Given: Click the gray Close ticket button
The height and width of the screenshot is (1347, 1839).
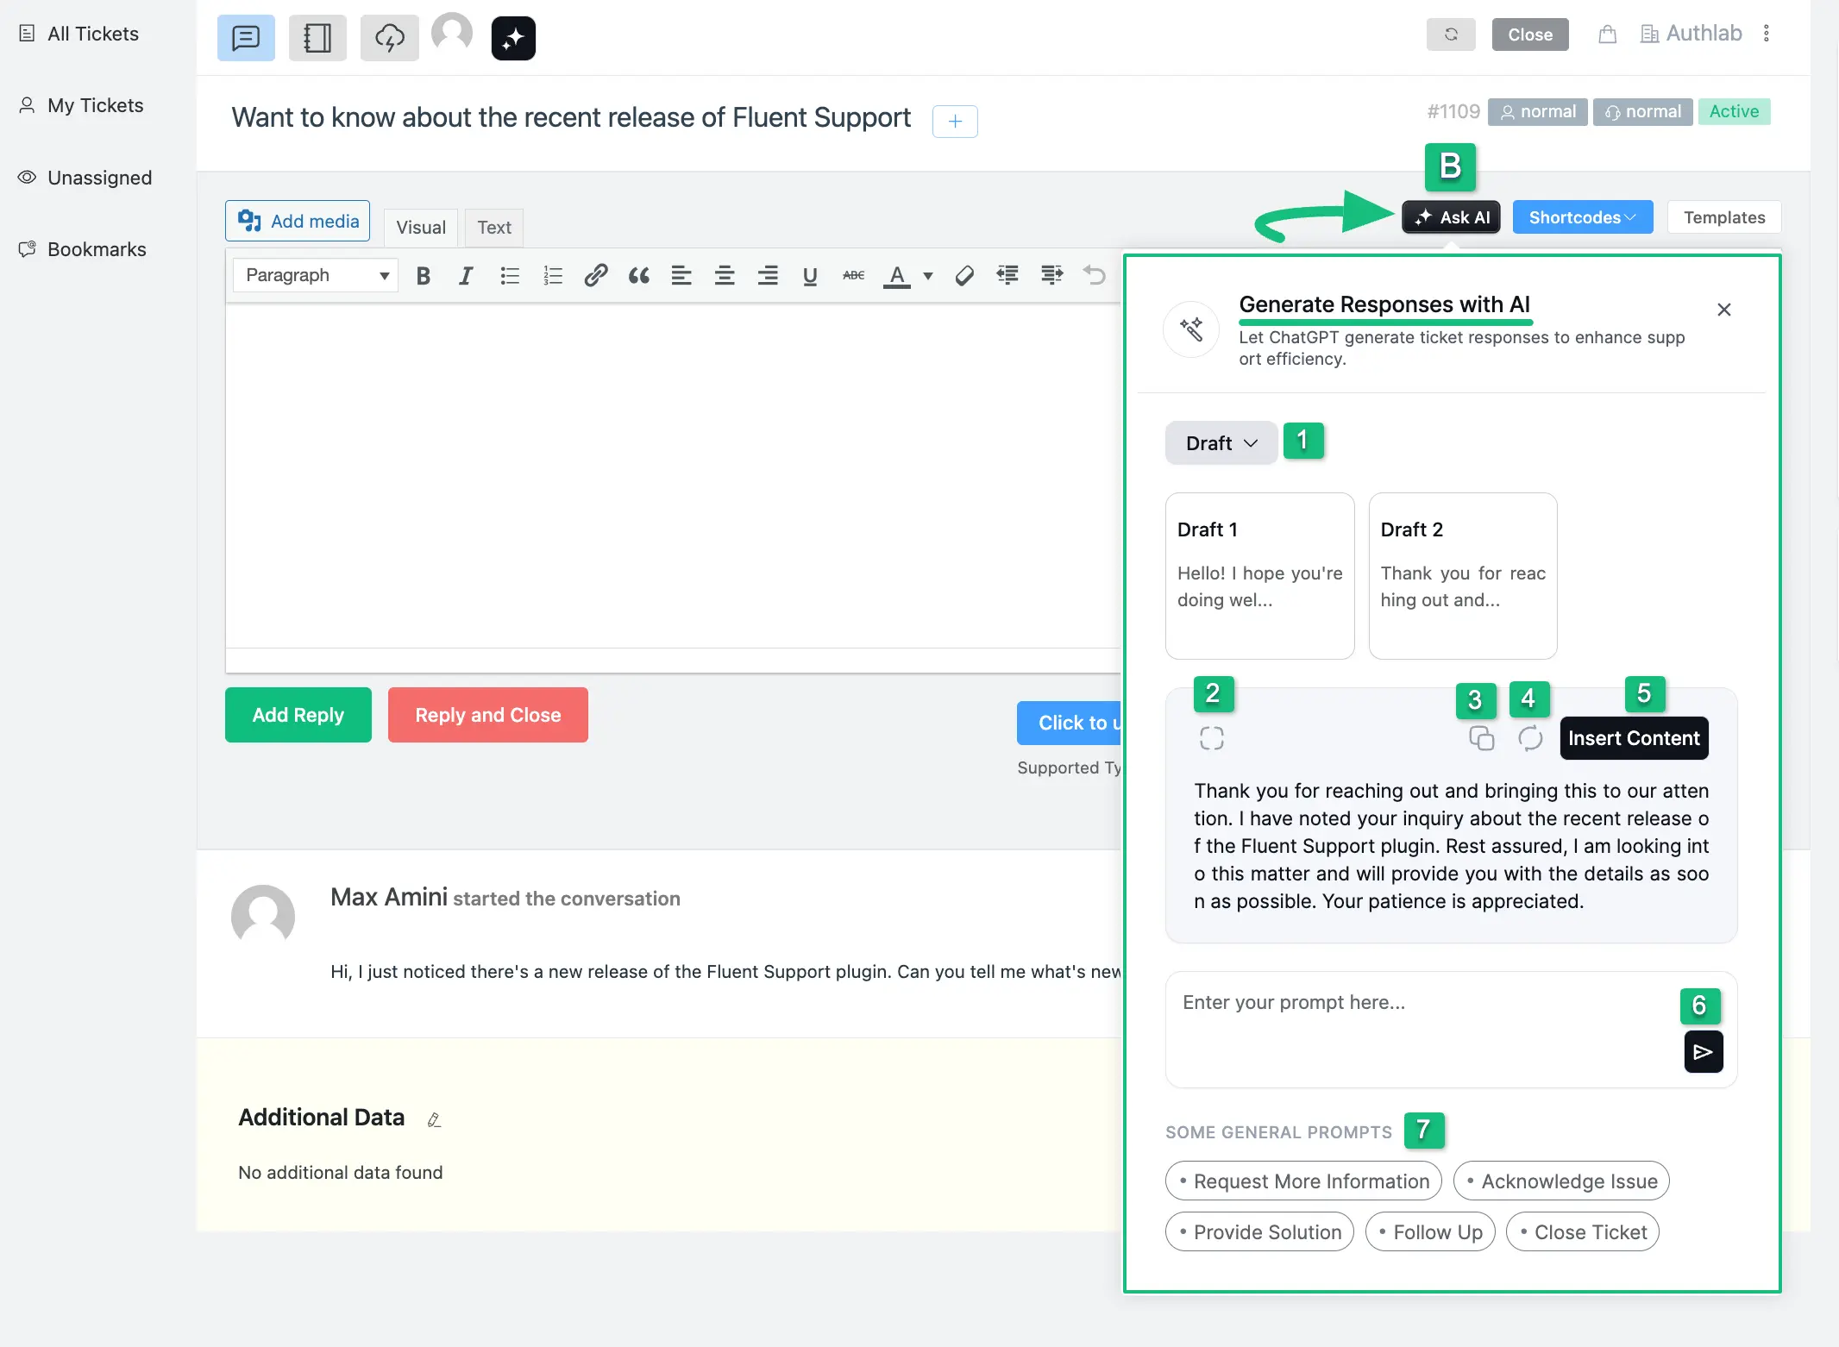Looking at the screenshot, I should coord(1530,34).
